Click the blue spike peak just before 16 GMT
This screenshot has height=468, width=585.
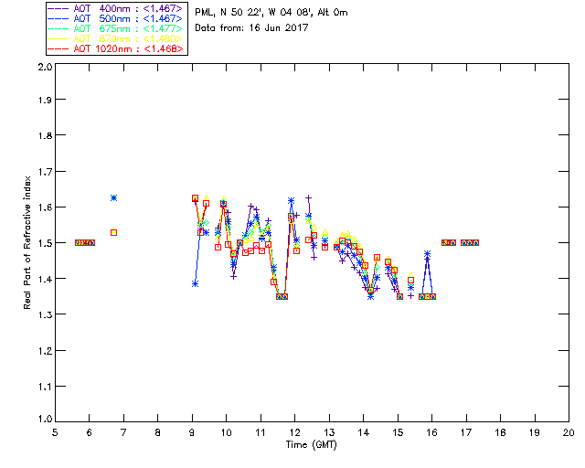pos(427,254)
